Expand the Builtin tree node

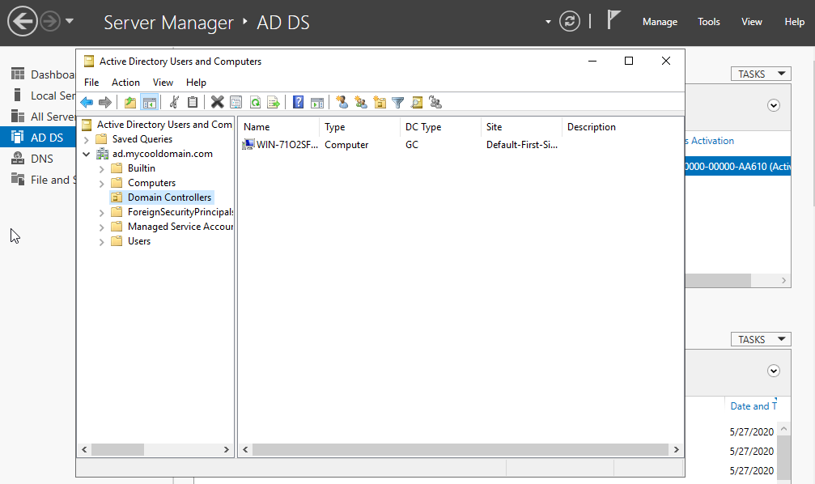(101, 168)
